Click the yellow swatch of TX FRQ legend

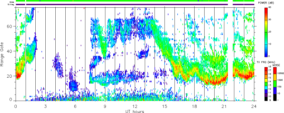(x=266, y=80)
